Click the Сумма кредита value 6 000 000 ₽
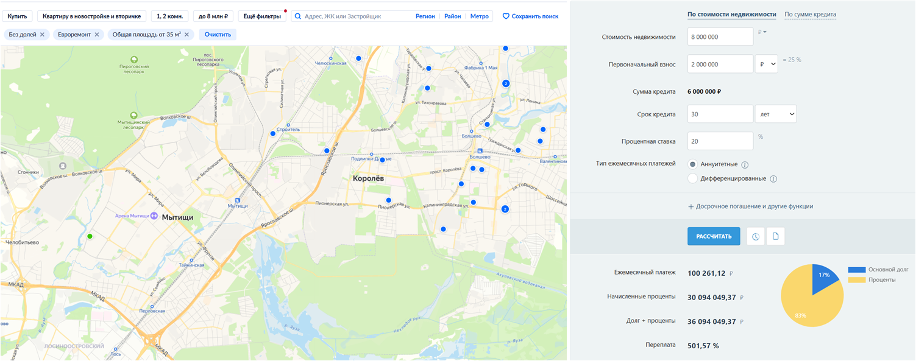Viewport: 916px width, 361px height. (x=705, y=92)
